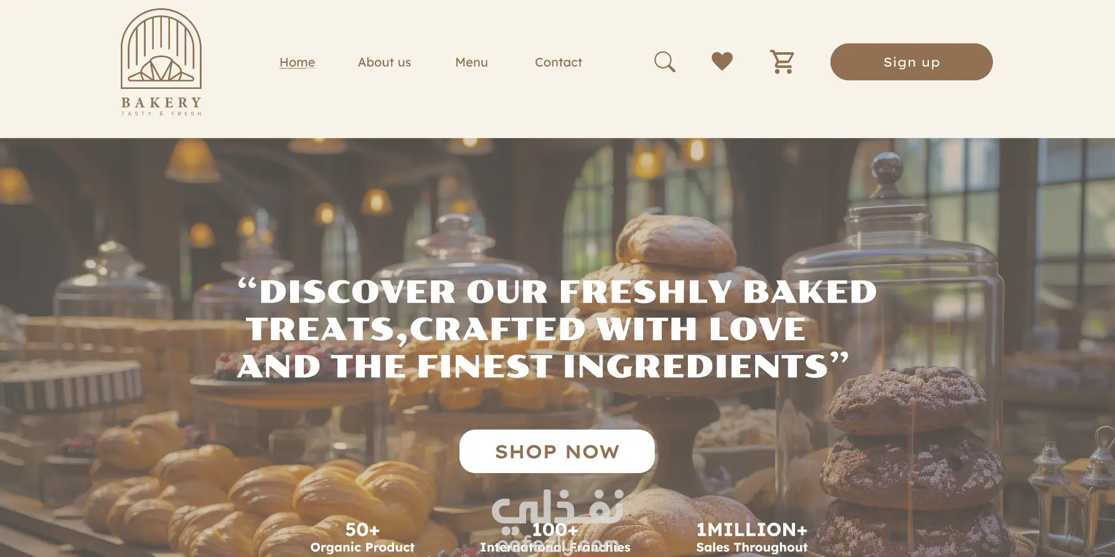Viewport: 1115px width, 557px height.
Task: Click the heart favorites icon
Action: point(722,61)
